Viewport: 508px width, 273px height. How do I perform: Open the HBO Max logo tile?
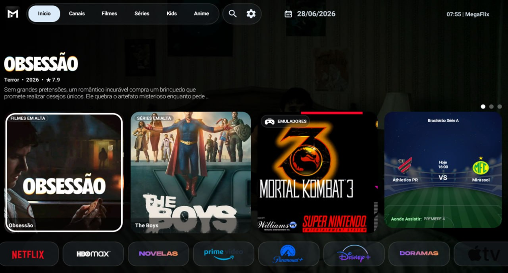point(93,254)
